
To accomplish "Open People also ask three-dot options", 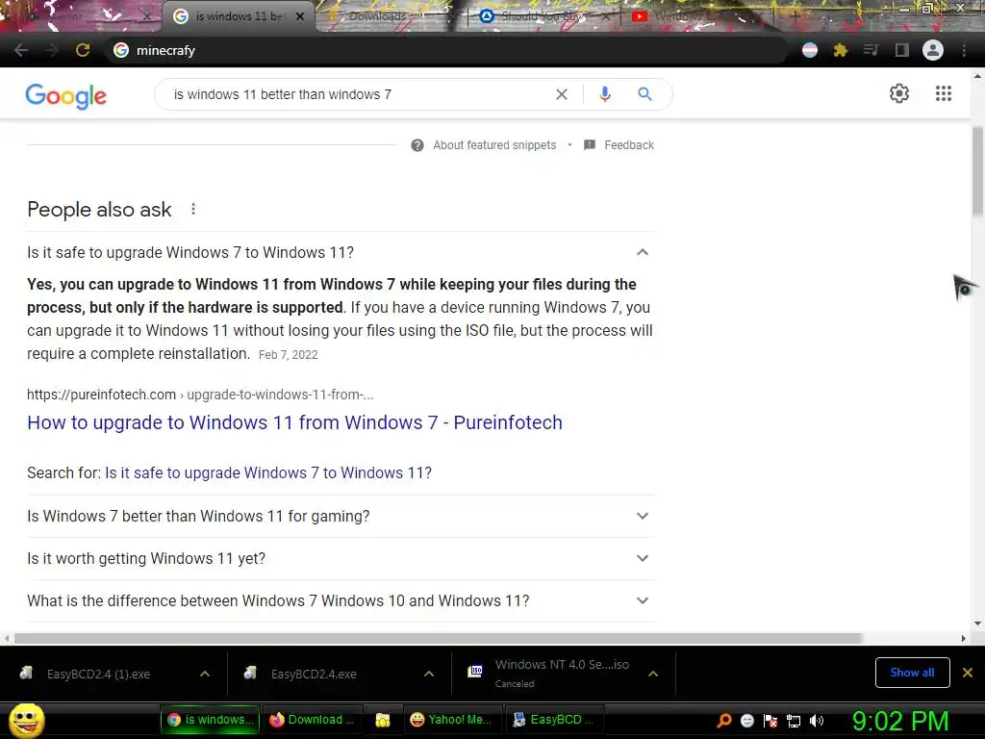I will click(x=193, y=209).
